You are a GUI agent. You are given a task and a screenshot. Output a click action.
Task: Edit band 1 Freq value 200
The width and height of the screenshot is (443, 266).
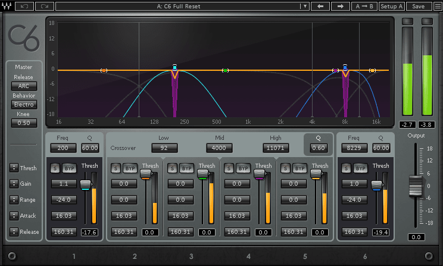tap(63, 148)
